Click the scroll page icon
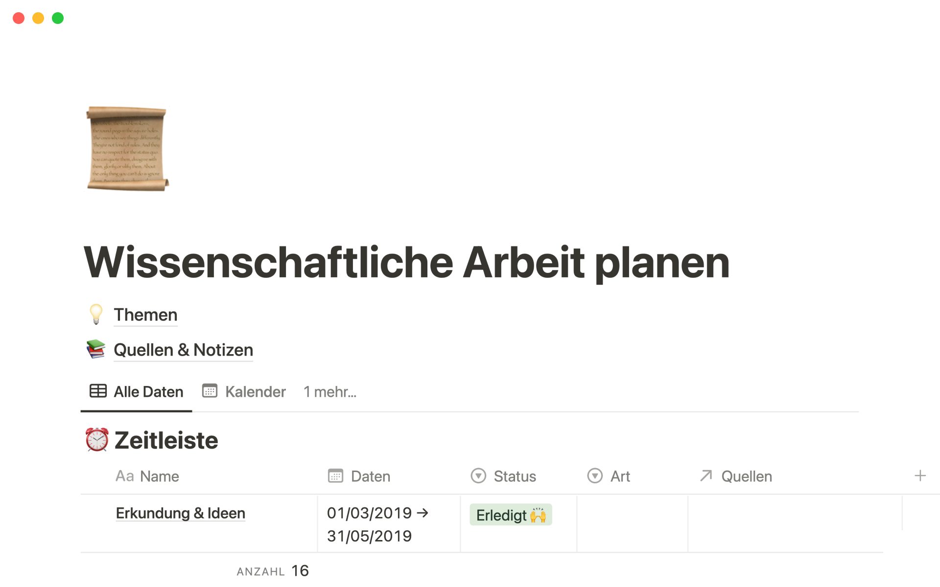Screen dimensions: 940x587 click(x=127, y=149)
